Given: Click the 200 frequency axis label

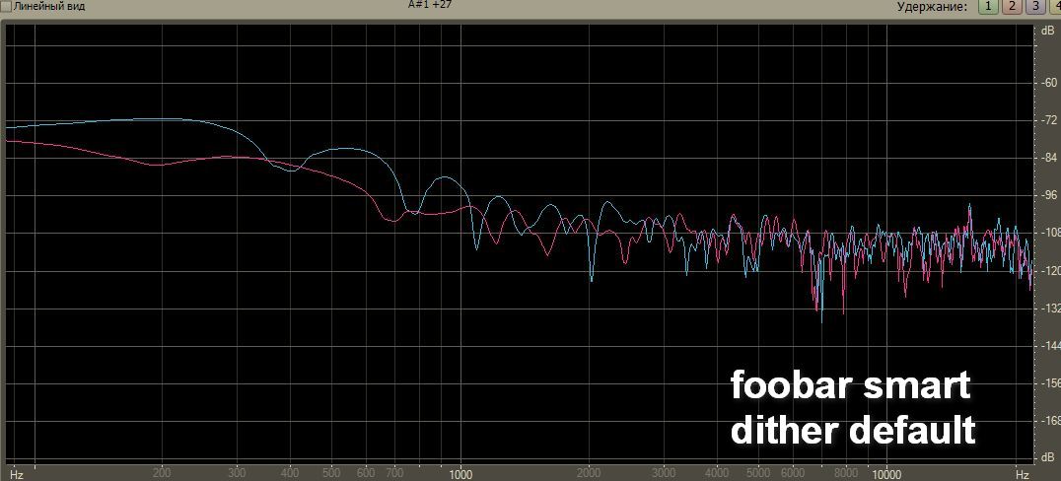Looking at the screenshot, I should 162,474.
